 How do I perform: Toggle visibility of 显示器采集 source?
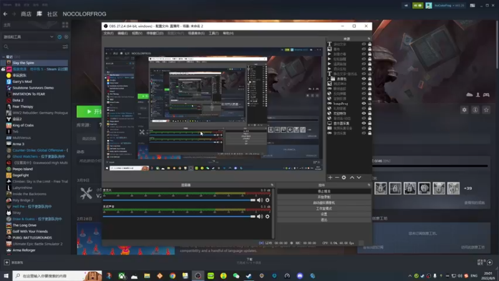pos(364,123)
